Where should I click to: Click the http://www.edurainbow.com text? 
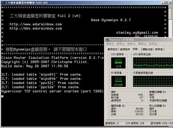[x=36, y=24]
